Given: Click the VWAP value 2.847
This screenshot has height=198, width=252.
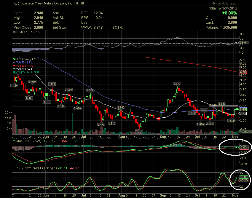Looking at the screenshot, I should pyautogui.click(x=98, y=28).
